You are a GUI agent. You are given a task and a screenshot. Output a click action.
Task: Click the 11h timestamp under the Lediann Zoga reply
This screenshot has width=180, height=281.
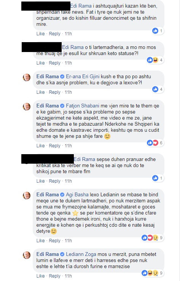click(68, 276)
